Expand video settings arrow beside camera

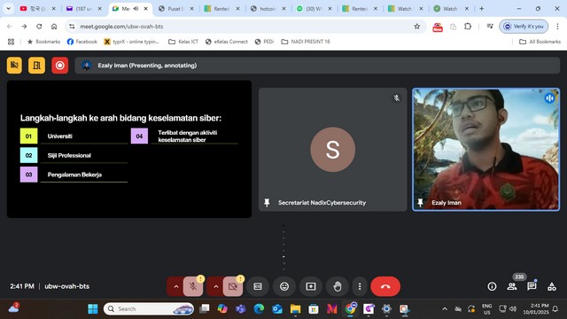tap(215, 286)
